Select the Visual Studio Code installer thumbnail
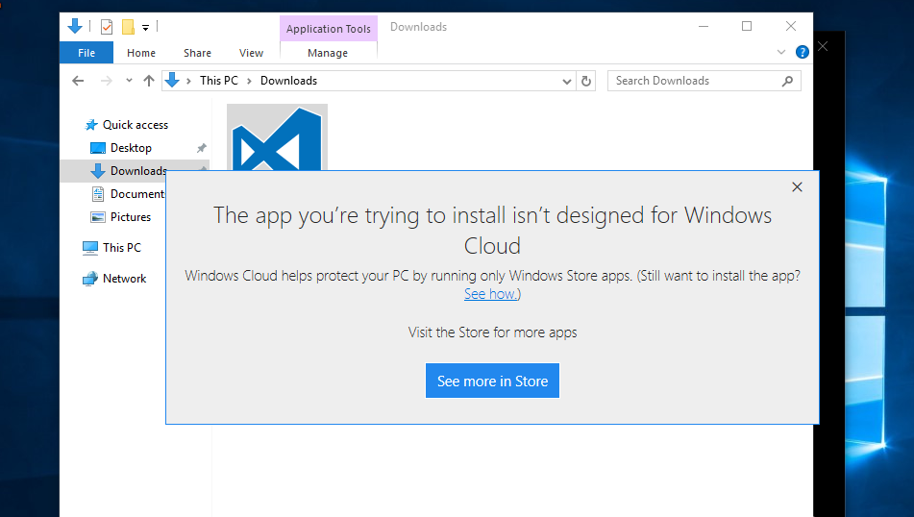 click(277, 137)
